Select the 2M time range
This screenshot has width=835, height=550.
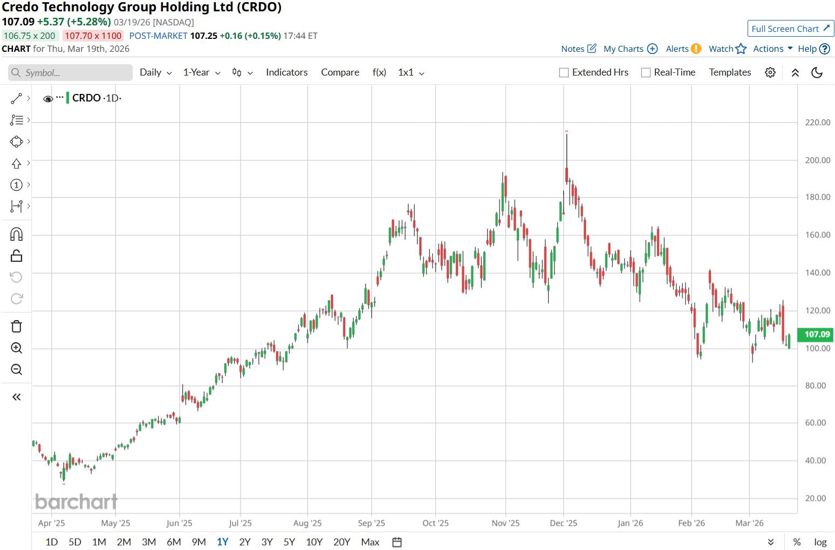(124, 542)
